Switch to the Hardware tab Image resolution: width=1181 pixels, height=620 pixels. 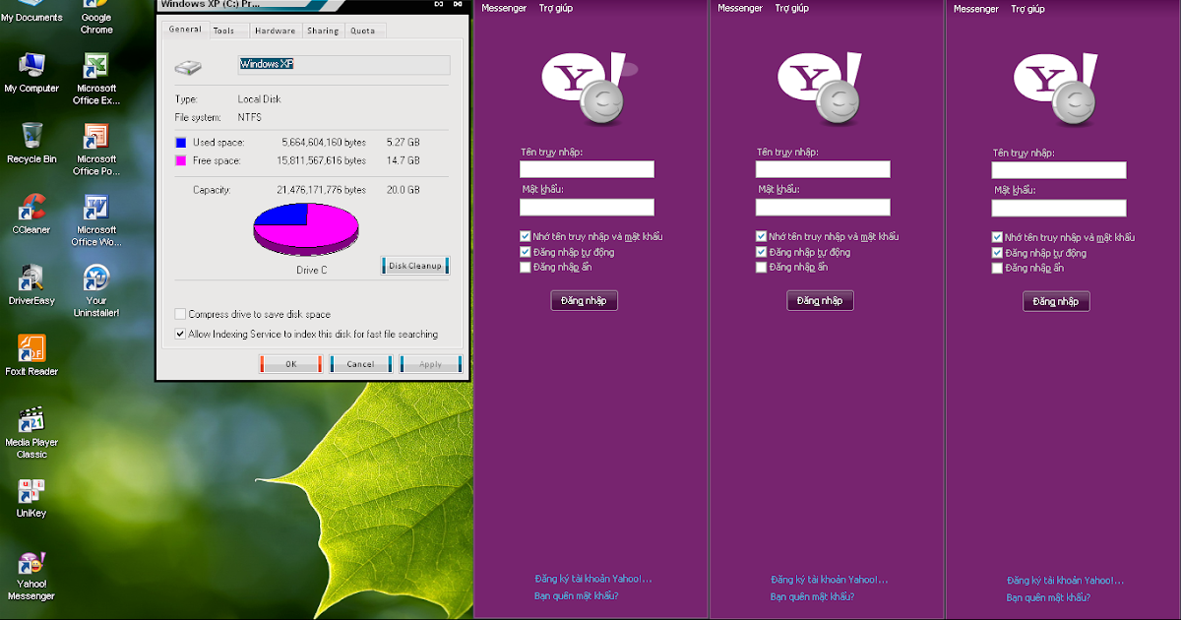(x=276, y=31)
